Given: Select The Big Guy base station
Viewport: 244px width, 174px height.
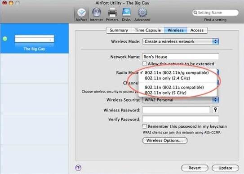Looking at the screenshot, I should pyautogui.click(x=35, y=38).
